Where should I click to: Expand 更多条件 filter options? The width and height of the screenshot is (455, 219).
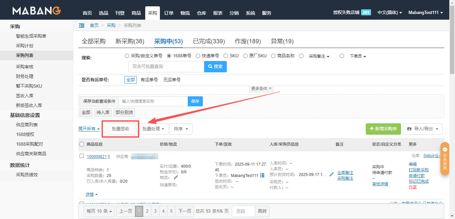(x=261, y=89)
